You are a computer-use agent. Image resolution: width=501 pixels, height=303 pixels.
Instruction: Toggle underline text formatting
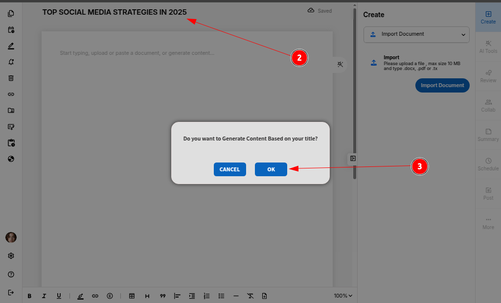pyautogui.click(x=59, y=296)
